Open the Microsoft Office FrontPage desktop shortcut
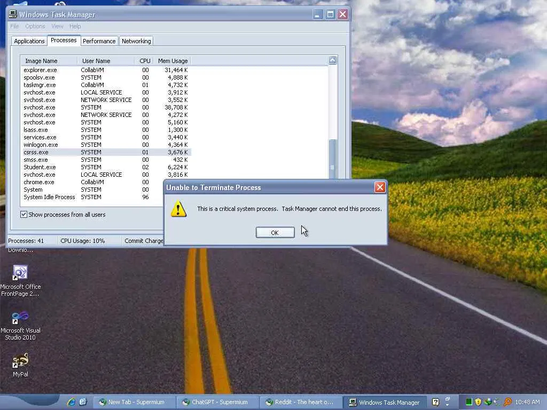Viewport: 547px width, 410px height. 21,281
